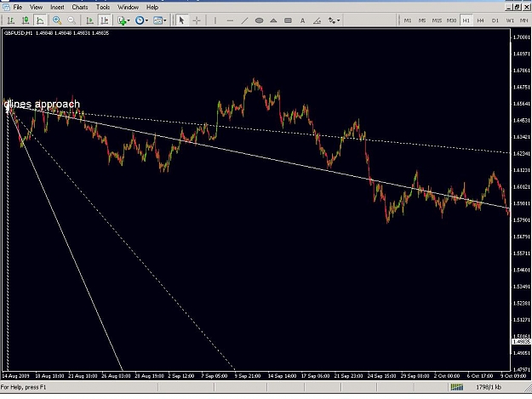
Task: Toggle chart shift icon
Action: click(104, 20)
